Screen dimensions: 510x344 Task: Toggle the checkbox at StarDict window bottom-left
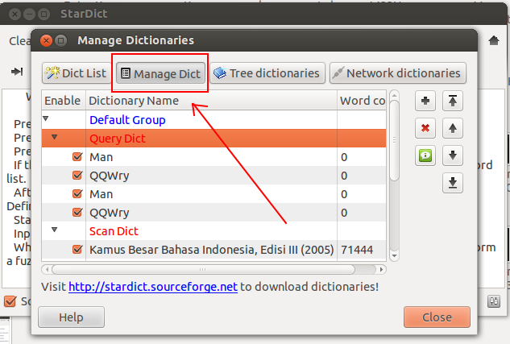click(10, 301)
